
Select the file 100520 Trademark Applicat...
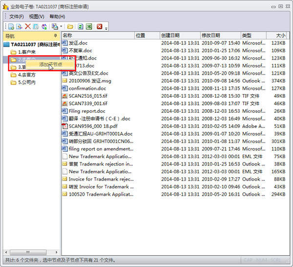[101, 194]
